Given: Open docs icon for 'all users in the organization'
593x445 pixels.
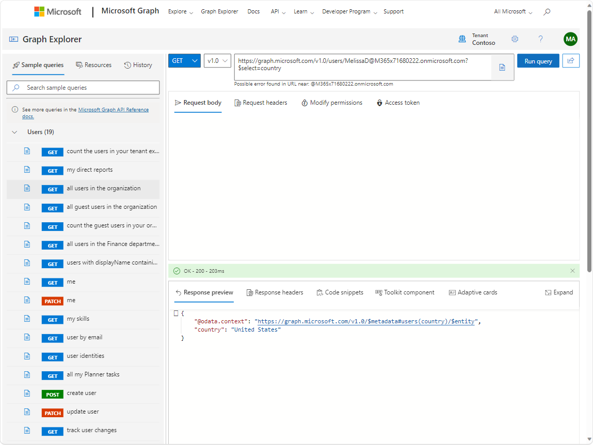Looking at the screenshot, I should click(x=27, y=188).
